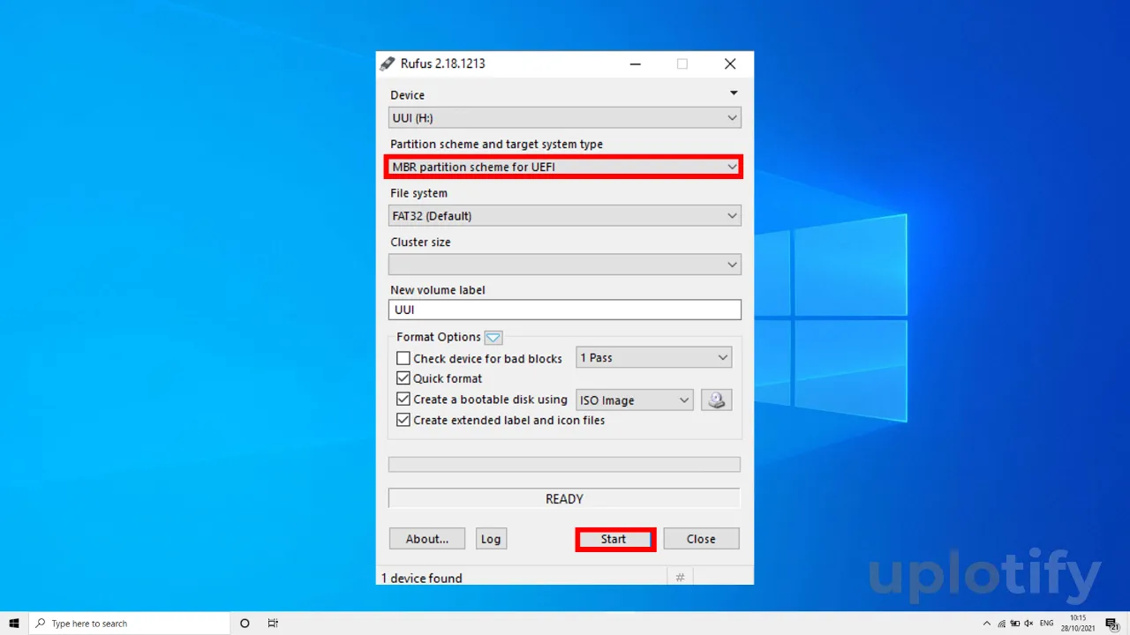Click the '1 device found' status text
1130x635 pixels.
(422, 578)
